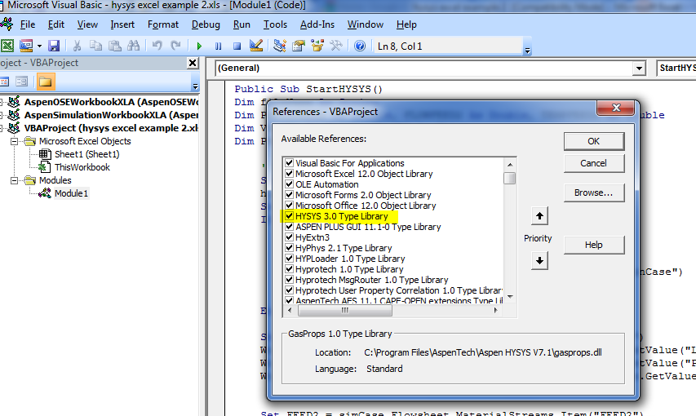The height and width of the screenshot is (416, 696).
Task: Click Cancel in References dialog
Action: click(594, 163)
